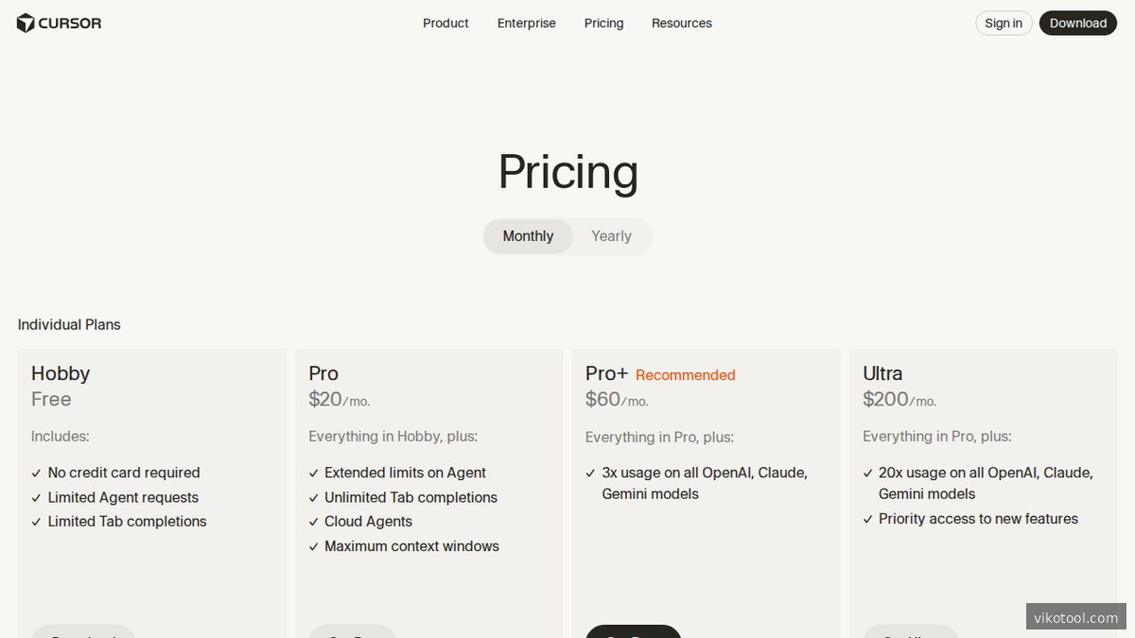Click the checkmark beside "Priority access to new features"

pyautogui.click(x=867, y=518)
